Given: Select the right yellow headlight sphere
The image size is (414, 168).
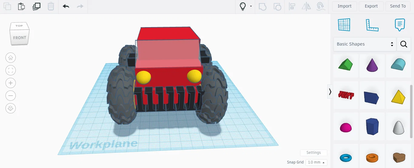Looking at the screenshot, I should tap(194, 76).
